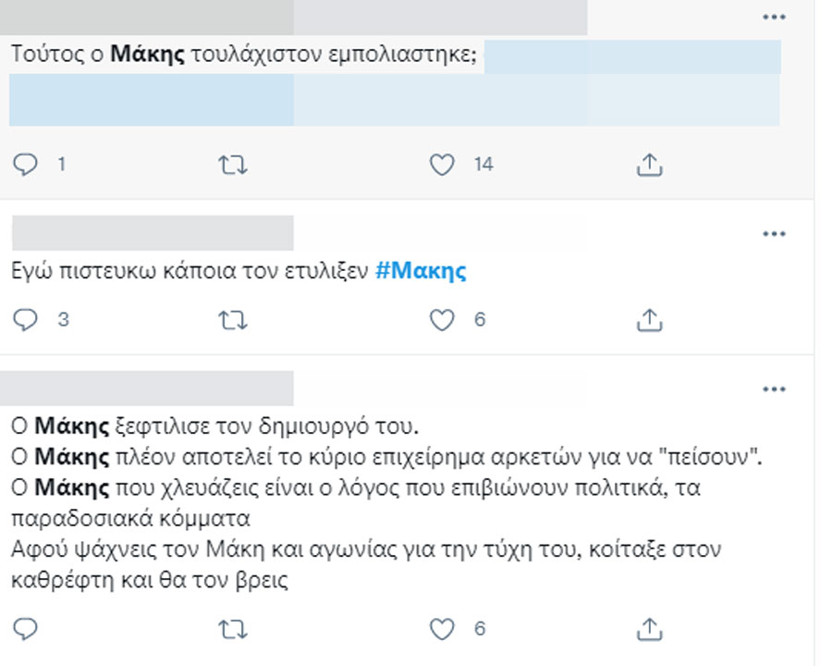Viewport: 832px width, 666px height.
Task: Share the last tweet in the list
Action: point(650,629)
